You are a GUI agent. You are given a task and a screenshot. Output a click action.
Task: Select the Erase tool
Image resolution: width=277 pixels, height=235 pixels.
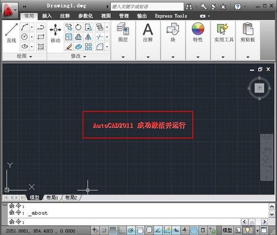[x=69, y=46]
